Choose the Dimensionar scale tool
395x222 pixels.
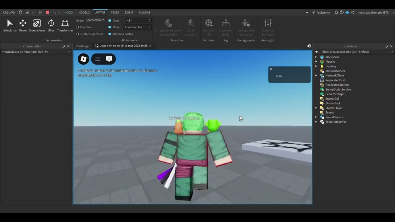[37, 26]
